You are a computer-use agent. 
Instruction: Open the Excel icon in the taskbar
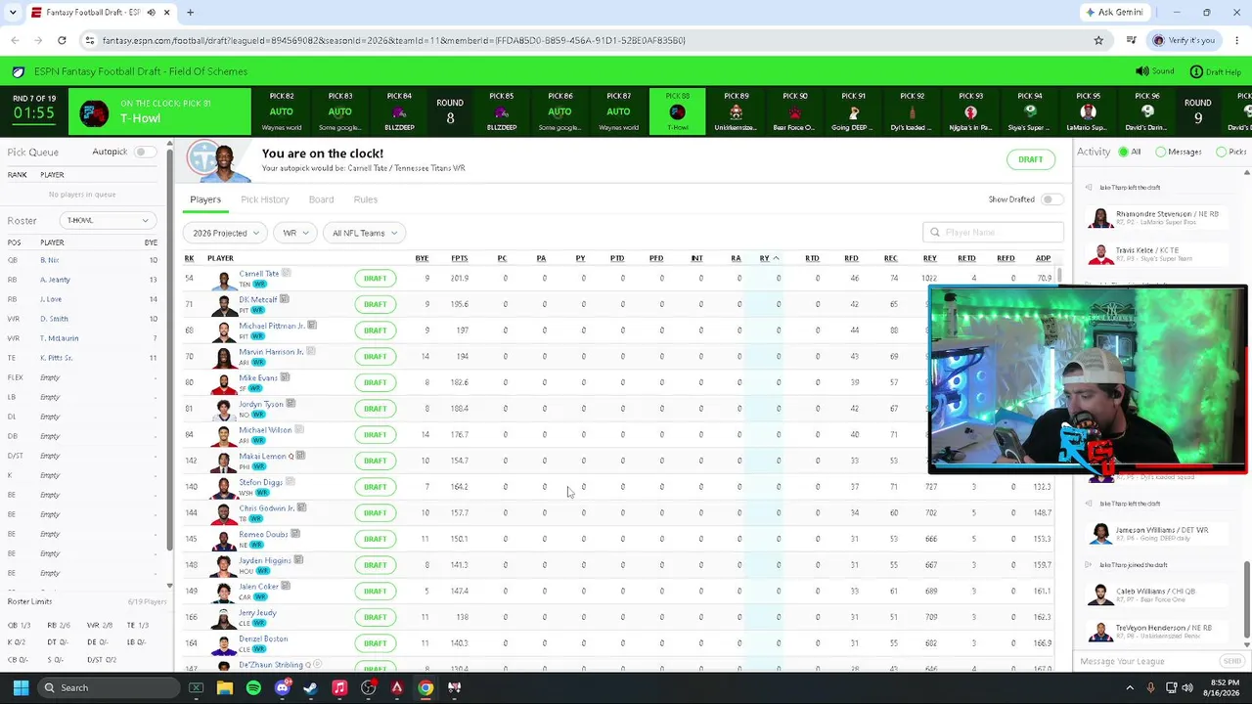pyautogui.click(x=196, y=687)
